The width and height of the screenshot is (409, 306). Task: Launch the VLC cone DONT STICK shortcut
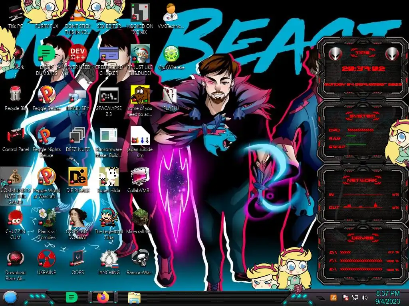click(78, 19)
